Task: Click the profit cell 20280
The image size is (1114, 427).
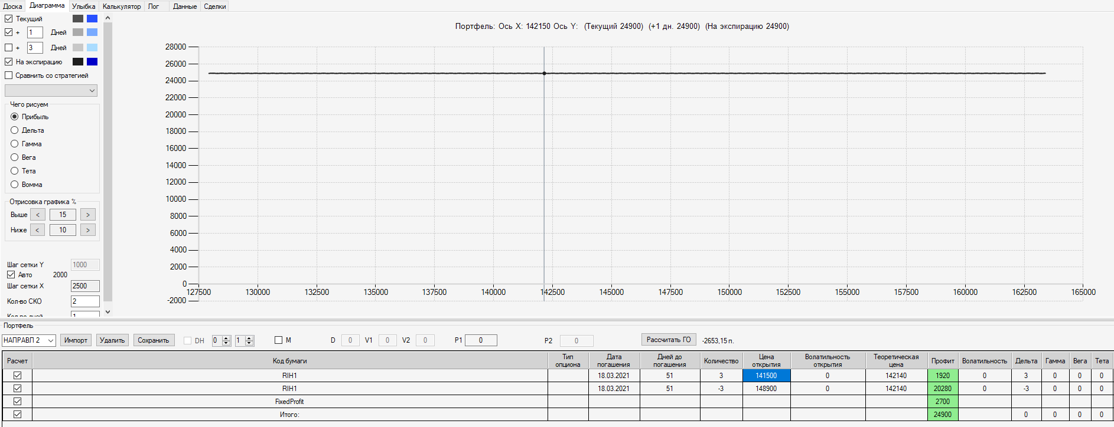Action: click(943, 389)
